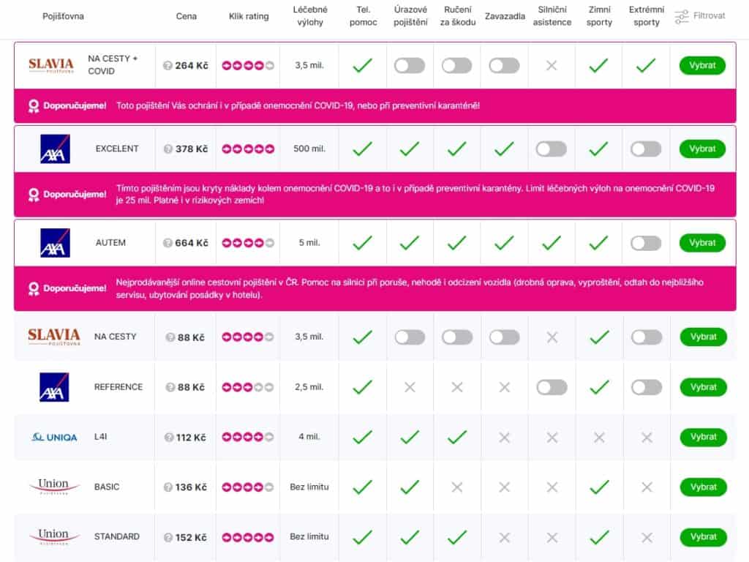Viewport: 749px width, 562px height.
Task: Choose Union STANDARD plan via Vybrat
Action: (x=703, y=536)
